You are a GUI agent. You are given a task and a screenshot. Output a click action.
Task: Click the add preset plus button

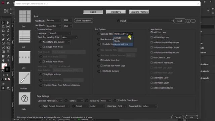[188, 21]
